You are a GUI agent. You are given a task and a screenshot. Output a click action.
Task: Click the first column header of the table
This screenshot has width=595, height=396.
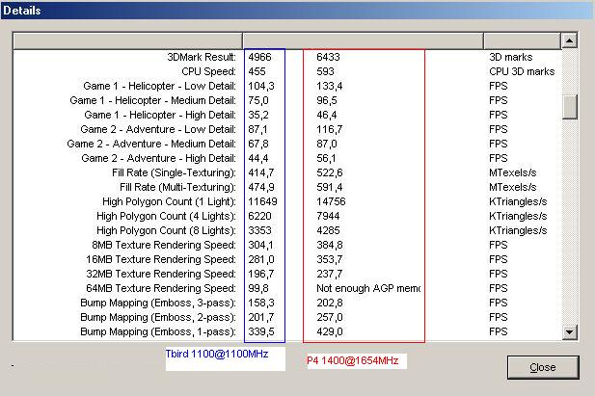[128, 40]
